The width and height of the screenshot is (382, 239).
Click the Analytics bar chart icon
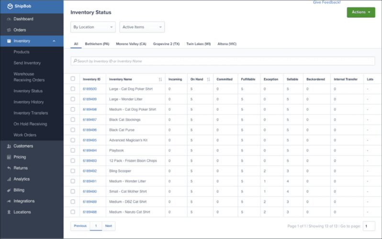click(x=9, y=179)
